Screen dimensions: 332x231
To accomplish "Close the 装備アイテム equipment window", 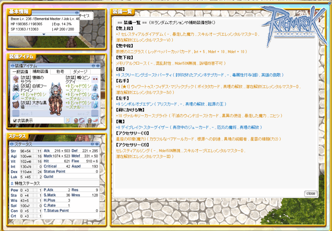I will 98,66.
